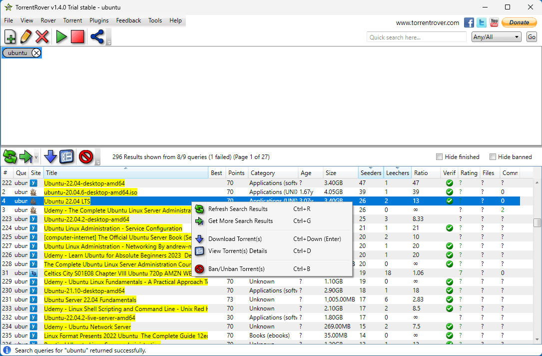Open the Any/All dropdown

coord(496,37)
